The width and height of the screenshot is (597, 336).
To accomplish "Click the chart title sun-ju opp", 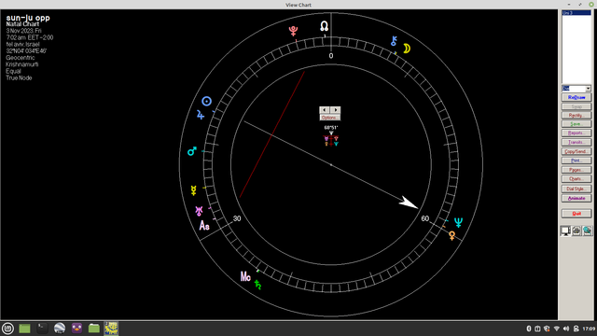I will (x=28, y=18).
